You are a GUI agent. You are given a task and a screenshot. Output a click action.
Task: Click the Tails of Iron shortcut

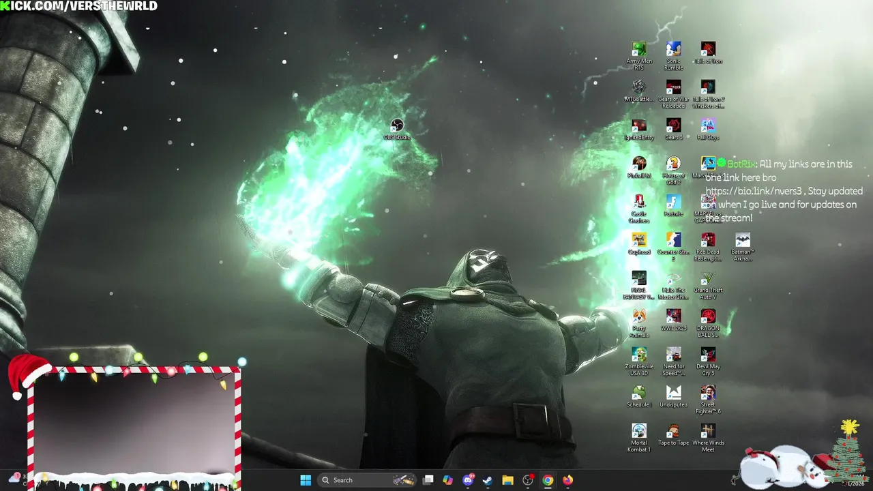tap(708, 53)
